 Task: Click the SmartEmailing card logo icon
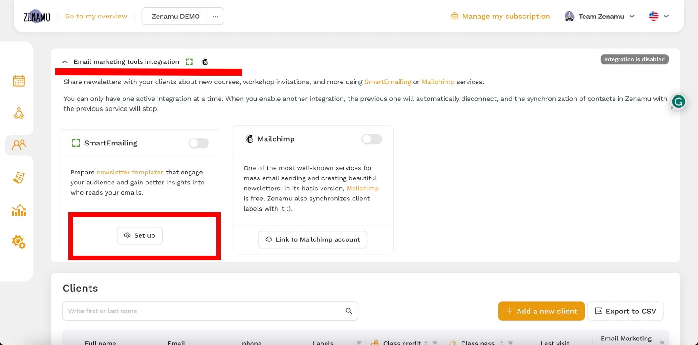click(x=76, y=143)
